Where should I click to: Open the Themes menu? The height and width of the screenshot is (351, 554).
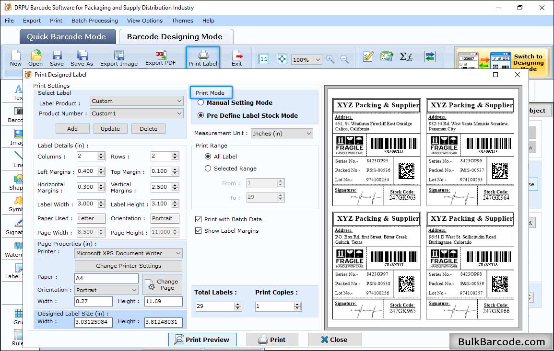click(182, 21)
